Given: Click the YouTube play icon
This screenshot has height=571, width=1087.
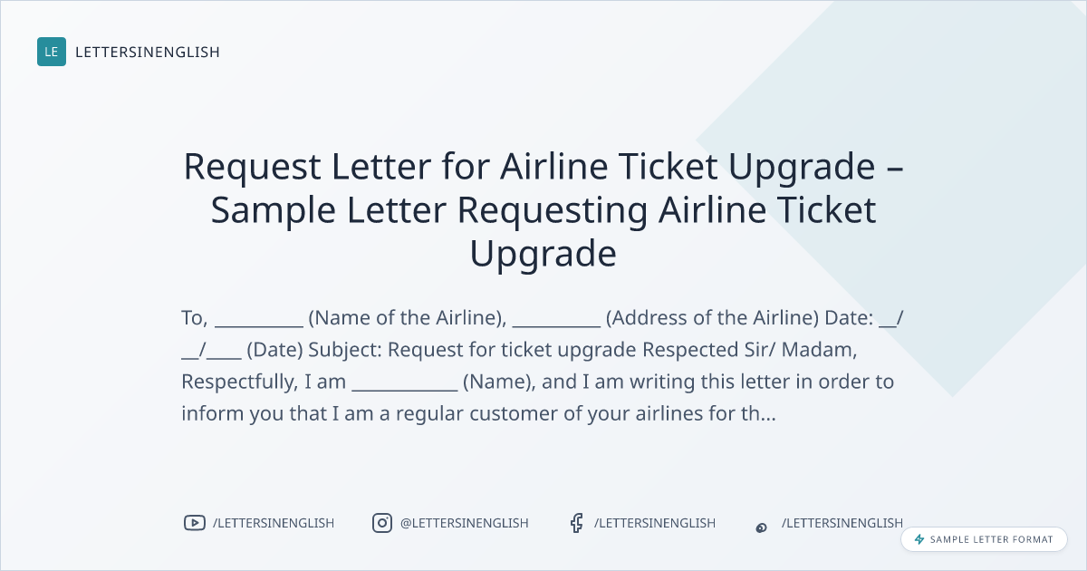Looking at the screenshot, I should 194,523.
